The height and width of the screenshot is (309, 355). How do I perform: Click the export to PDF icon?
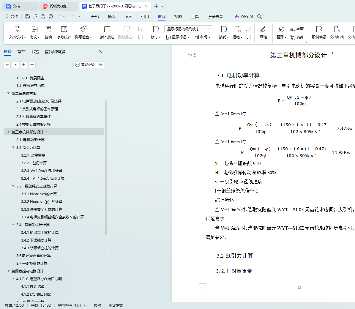[35, 16]
